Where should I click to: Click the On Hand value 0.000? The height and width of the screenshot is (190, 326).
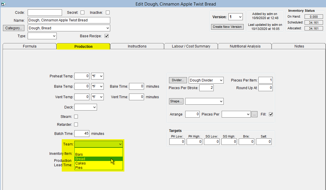[x=314, y=17]
